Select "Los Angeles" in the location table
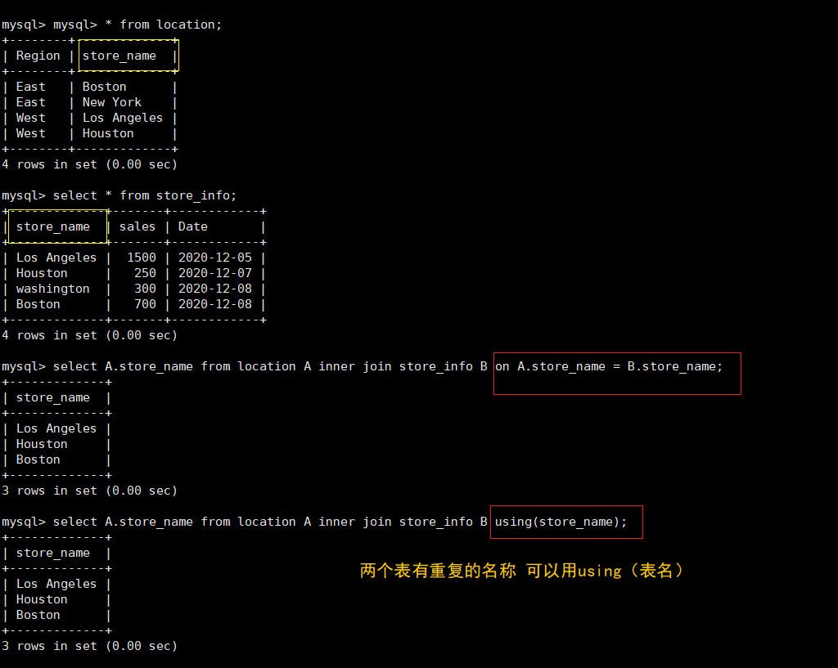 [x=123, y=118]
